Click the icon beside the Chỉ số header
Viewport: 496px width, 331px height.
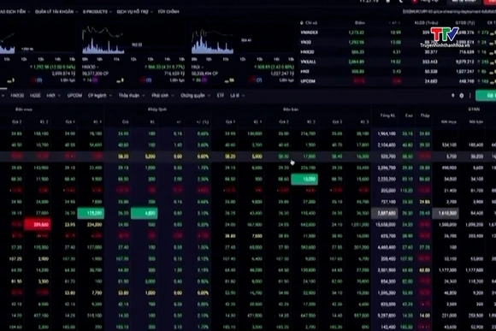pos(302,23)
